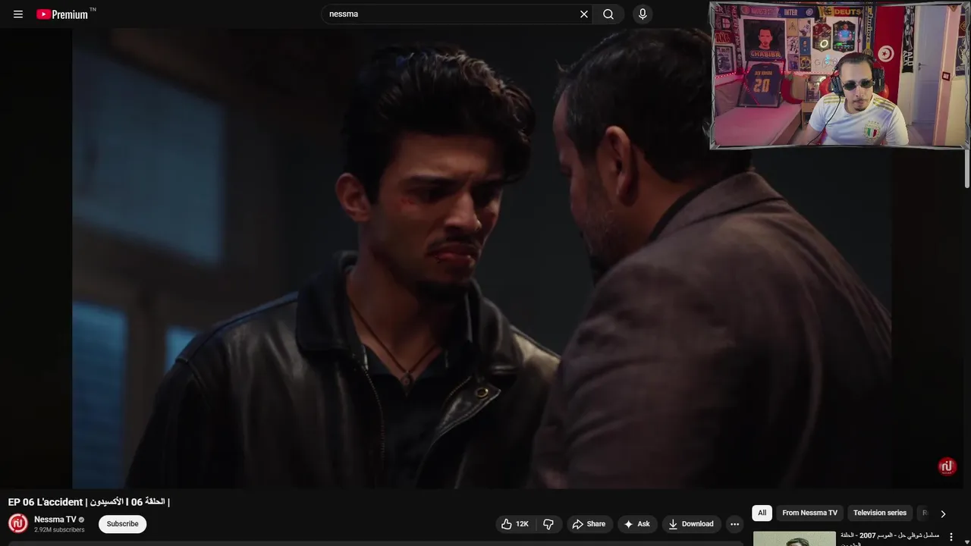
Task: Open the Ask AI button
Action: (637, 524)
